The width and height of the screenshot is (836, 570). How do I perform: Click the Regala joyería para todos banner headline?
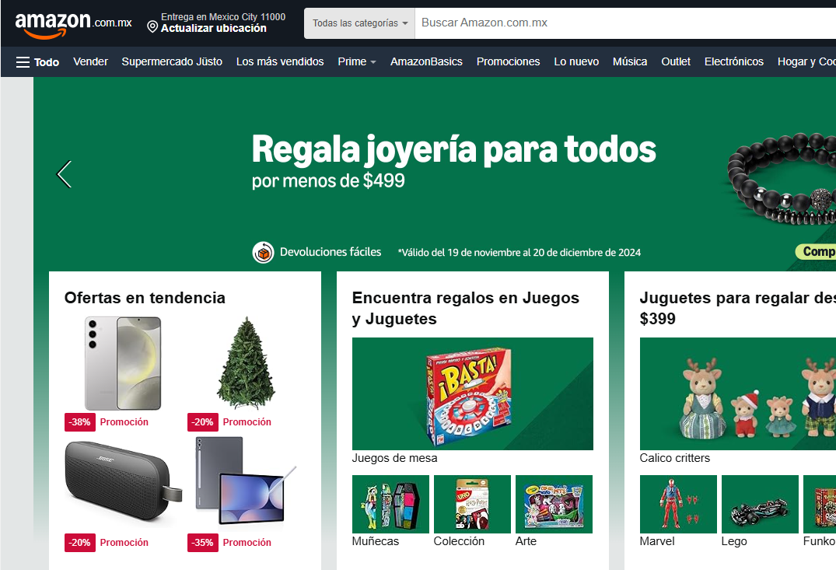453,149
